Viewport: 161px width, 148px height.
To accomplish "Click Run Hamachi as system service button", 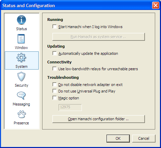I will click(x=99, y=37).
